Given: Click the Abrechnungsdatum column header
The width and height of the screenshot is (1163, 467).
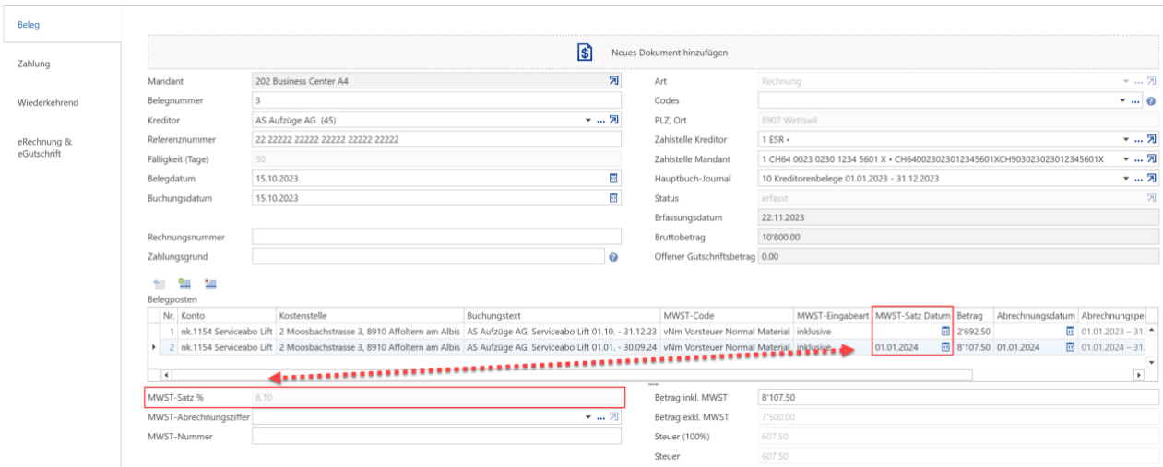Looking at the screenshot, I should pos(1035,315).
